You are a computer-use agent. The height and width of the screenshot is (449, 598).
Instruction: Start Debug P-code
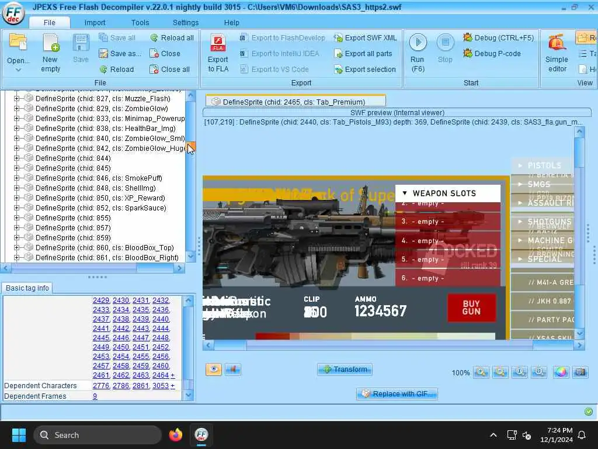pyautogui.click(x=492, y=53)
